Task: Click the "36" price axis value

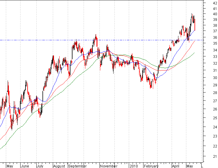Action: pyautogui.click(x=215, y=37)
